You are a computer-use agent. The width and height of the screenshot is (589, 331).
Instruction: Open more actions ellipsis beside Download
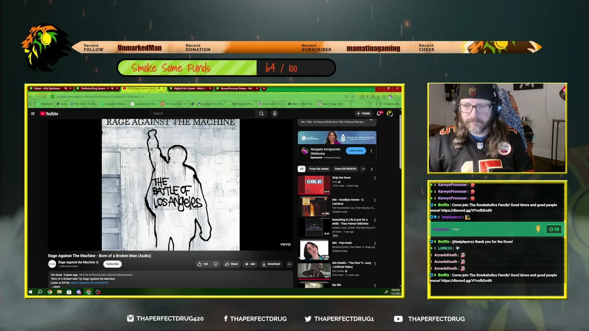pyautogui.click(x=289, y=264)
